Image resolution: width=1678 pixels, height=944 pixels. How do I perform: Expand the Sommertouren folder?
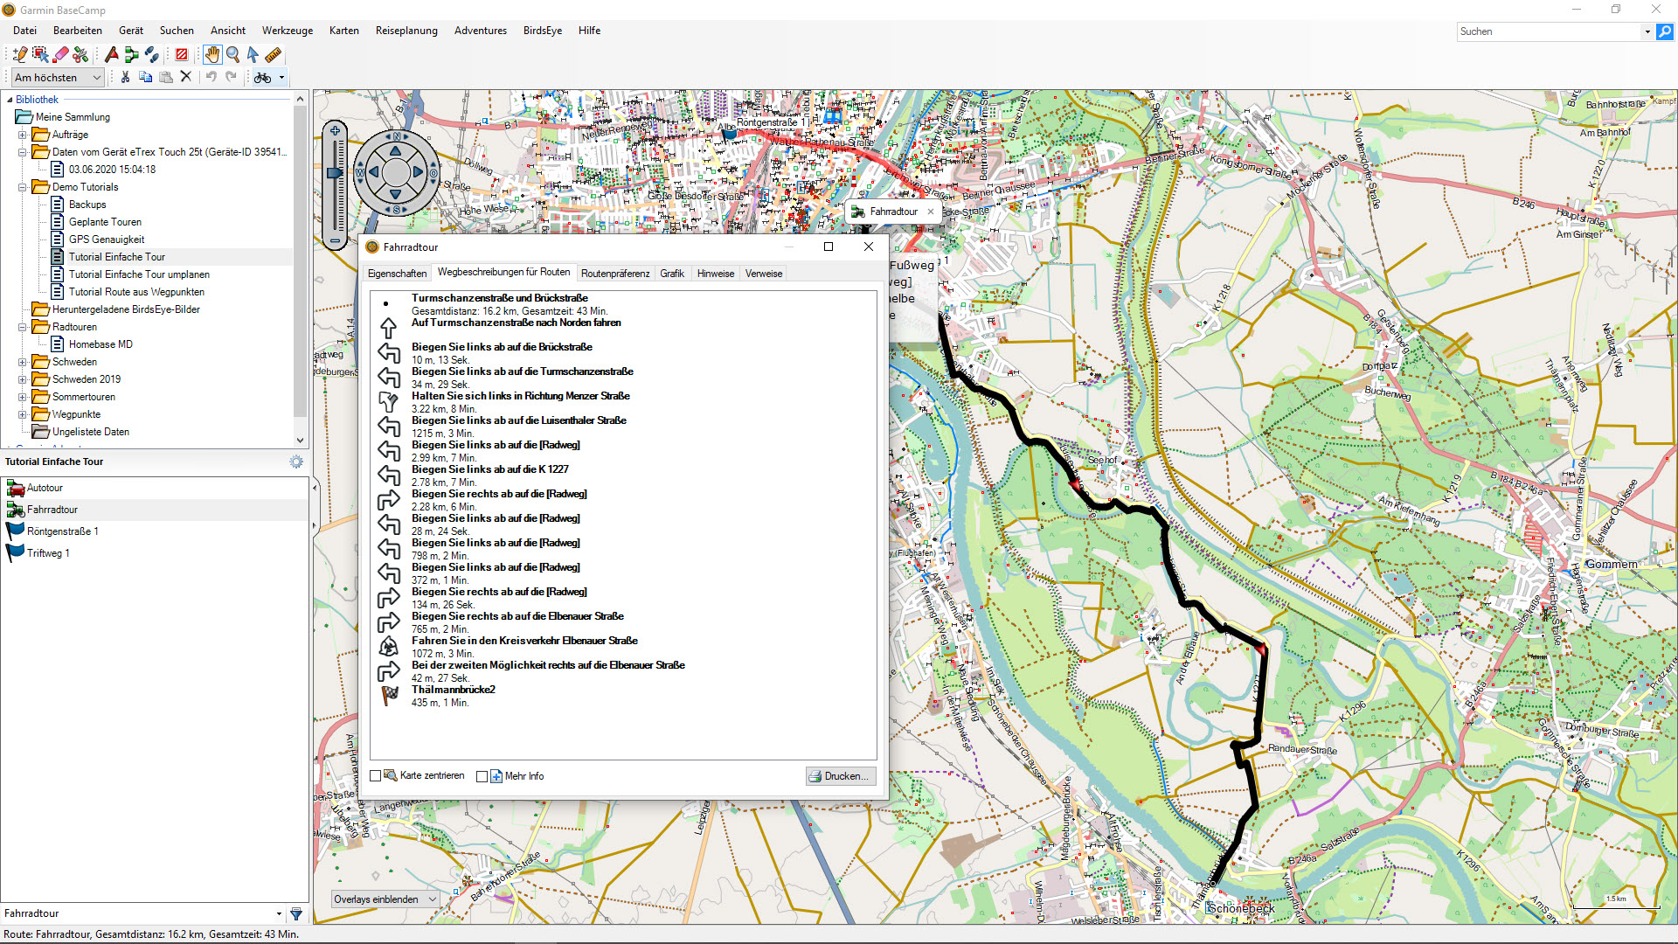click(23, 397)
